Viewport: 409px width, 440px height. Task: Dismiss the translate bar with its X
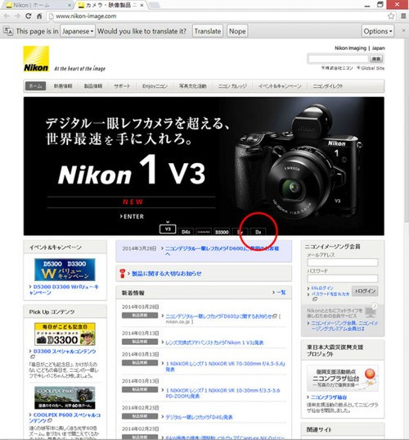point(403,30)
